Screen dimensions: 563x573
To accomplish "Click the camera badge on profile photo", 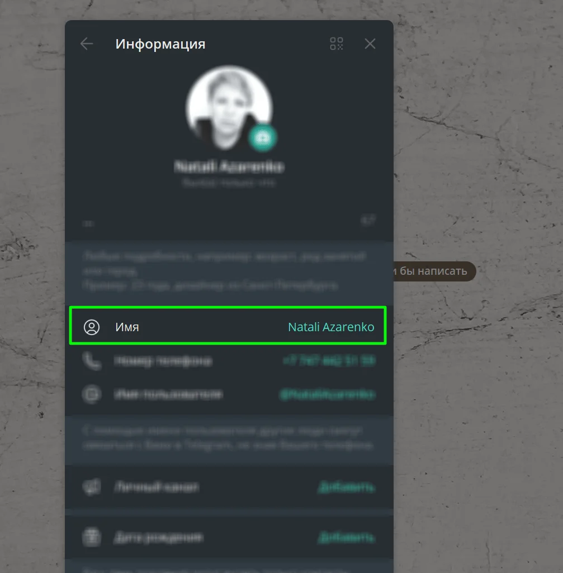I will (262, 138).
